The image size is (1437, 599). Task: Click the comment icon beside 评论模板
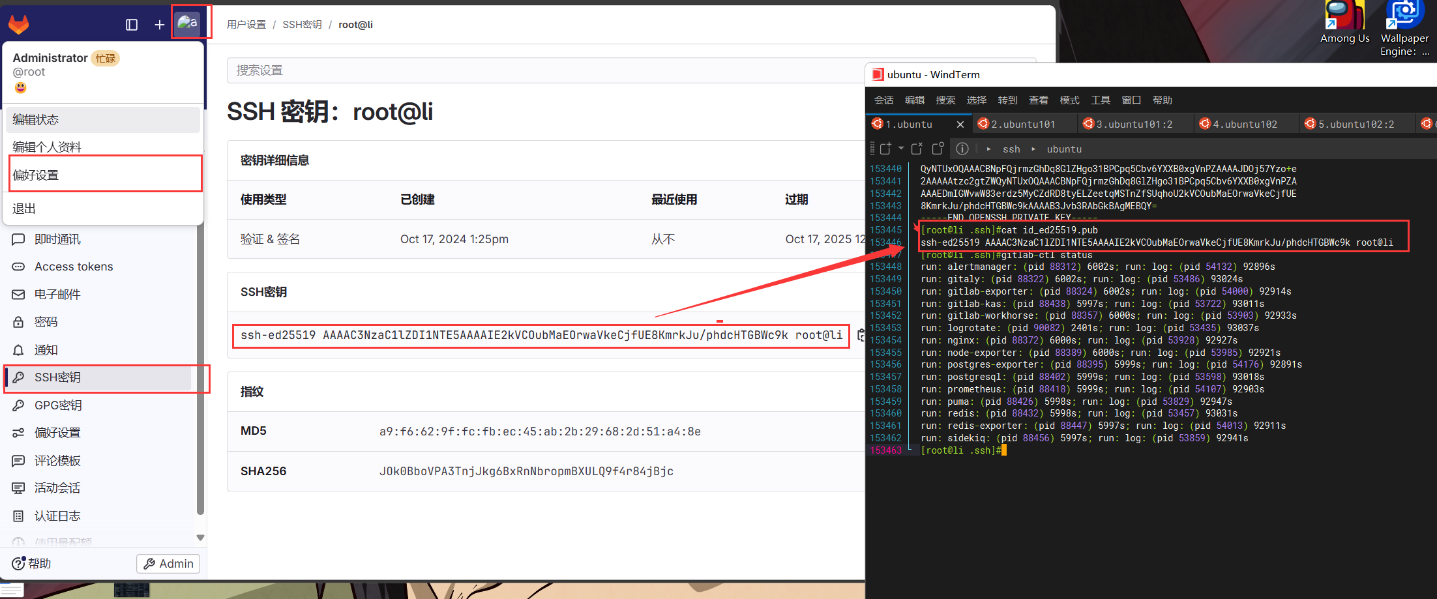click(18, 461)
